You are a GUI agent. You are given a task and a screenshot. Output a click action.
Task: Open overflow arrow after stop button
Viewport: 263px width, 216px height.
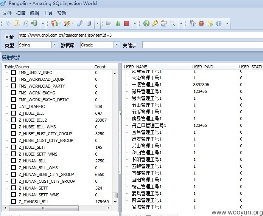(x=135, y=23)
